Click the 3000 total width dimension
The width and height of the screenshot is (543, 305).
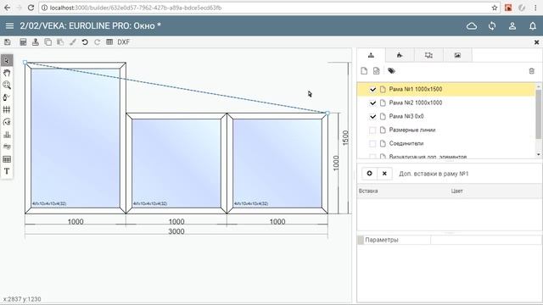176,231
